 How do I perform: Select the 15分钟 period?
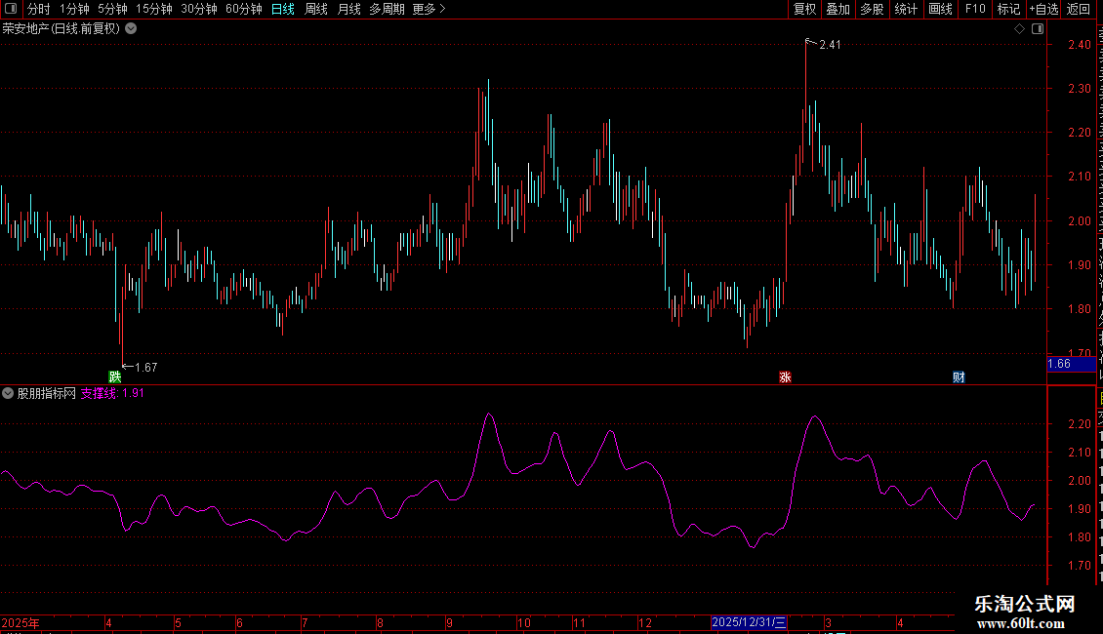click(x=154, y=9)
